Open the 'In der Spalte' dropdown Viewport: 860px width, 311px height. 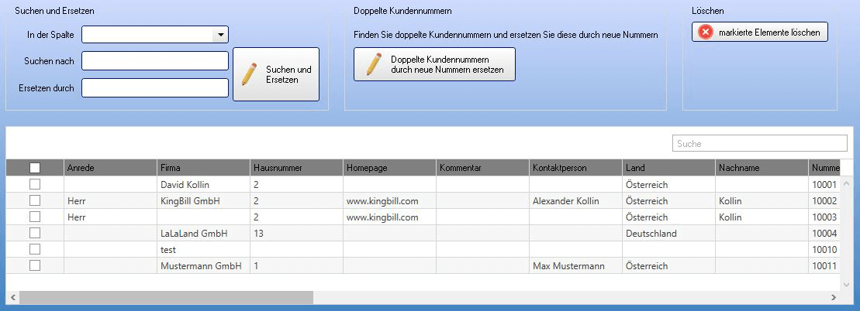coord(220,35)
